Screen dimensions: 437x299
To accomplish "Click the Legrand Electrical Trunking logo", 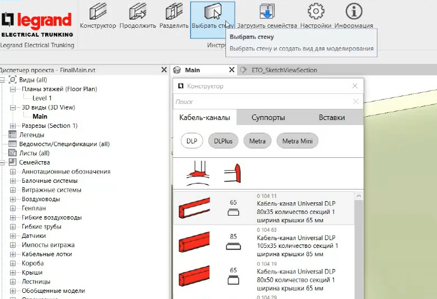I will coord(37,24).
